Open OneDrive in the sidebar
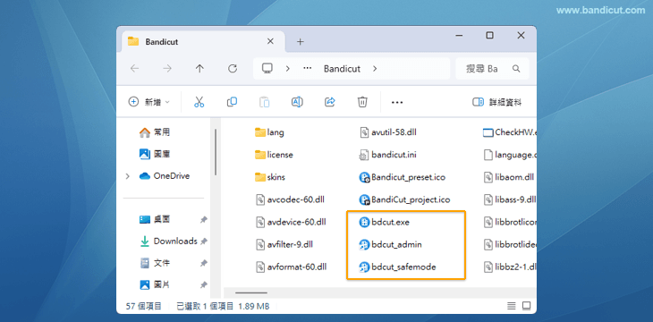653x322 pixels. [x=165, y=176]
